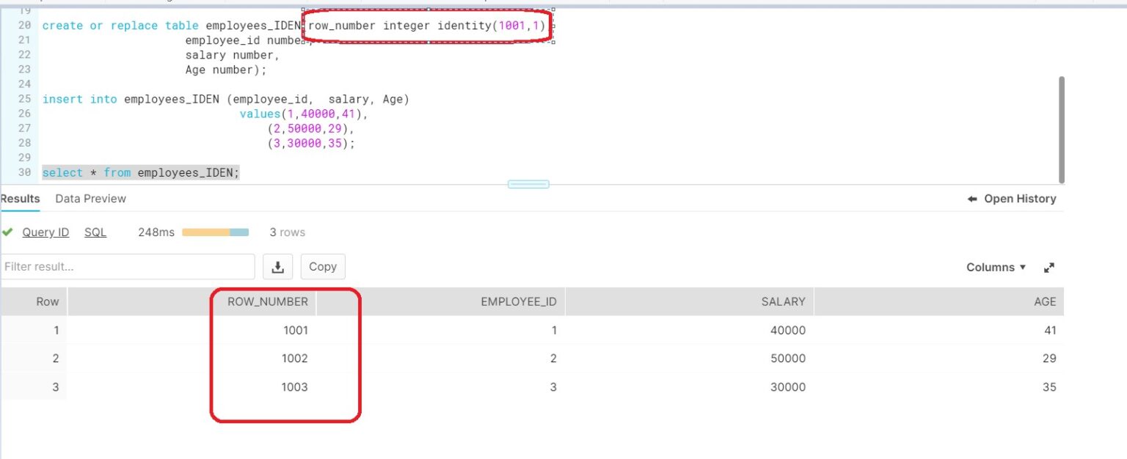The height and width of the screenshot is (459, 1127).
Task: Sort by the ROW_NUMBER column header
Action: coord(268,301)
